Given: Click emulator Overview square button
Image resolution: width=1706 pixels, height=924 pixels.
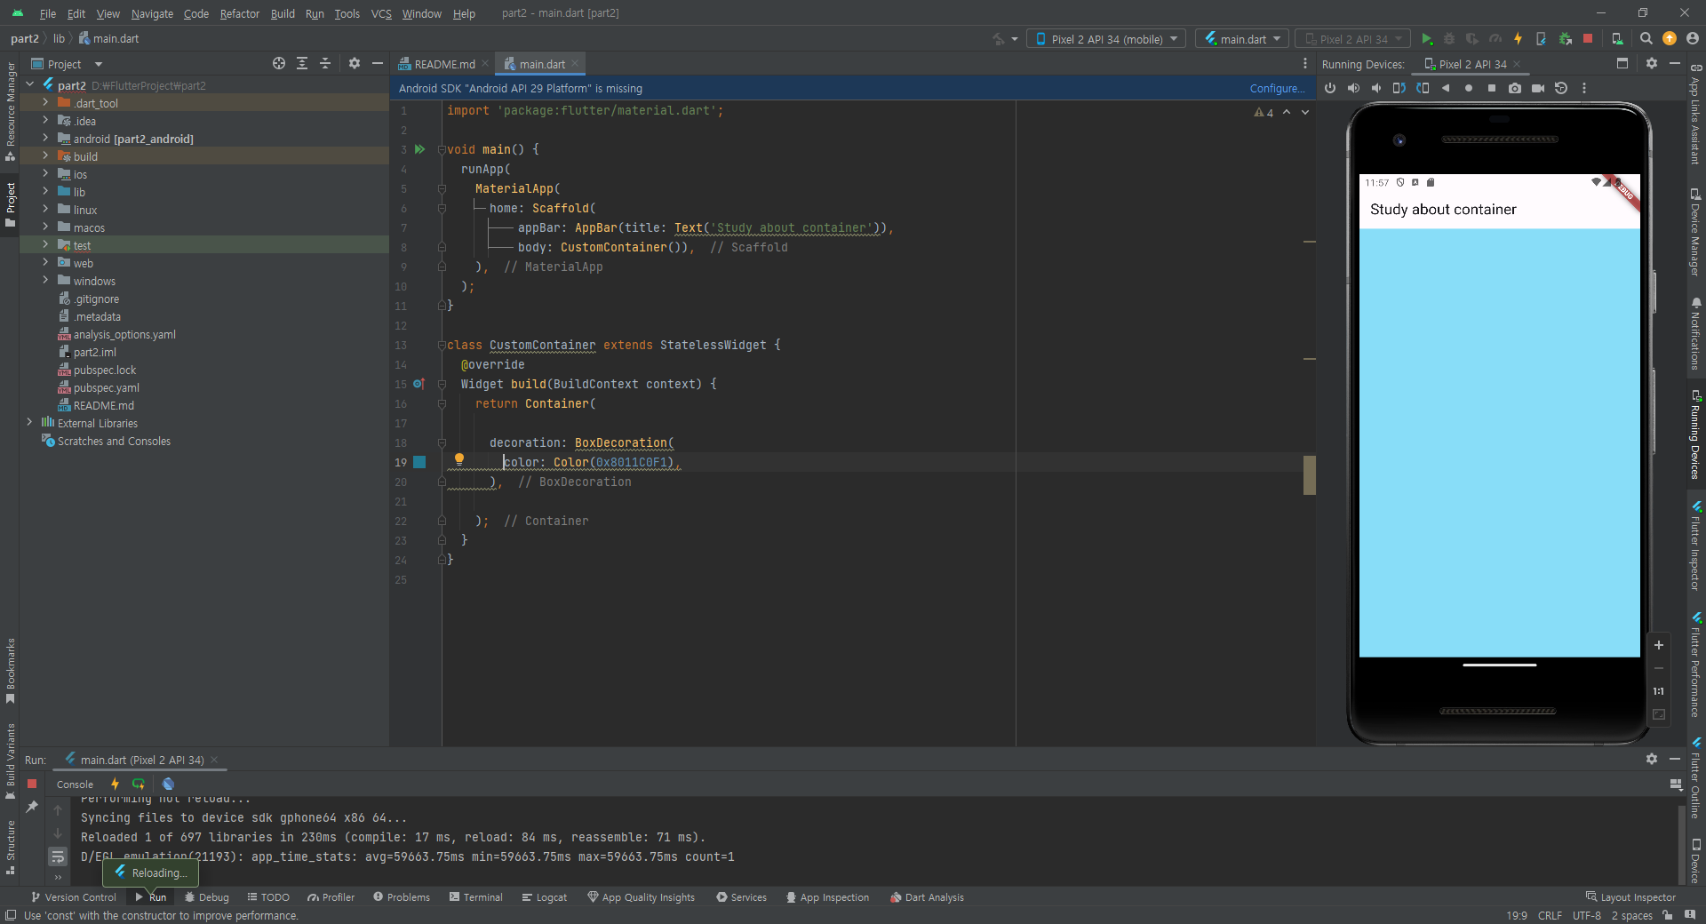Looking at the screenshot, I should click(x=1492, y=88).
